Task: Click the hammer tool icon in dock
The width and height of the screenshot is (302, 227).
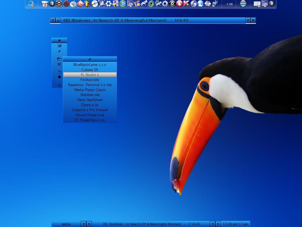Action: click(x=144, y=4)
